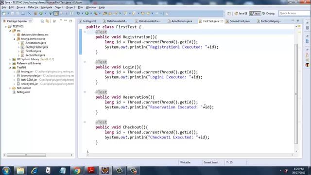Click the Debug bug toolbar icon

(78, 13)
